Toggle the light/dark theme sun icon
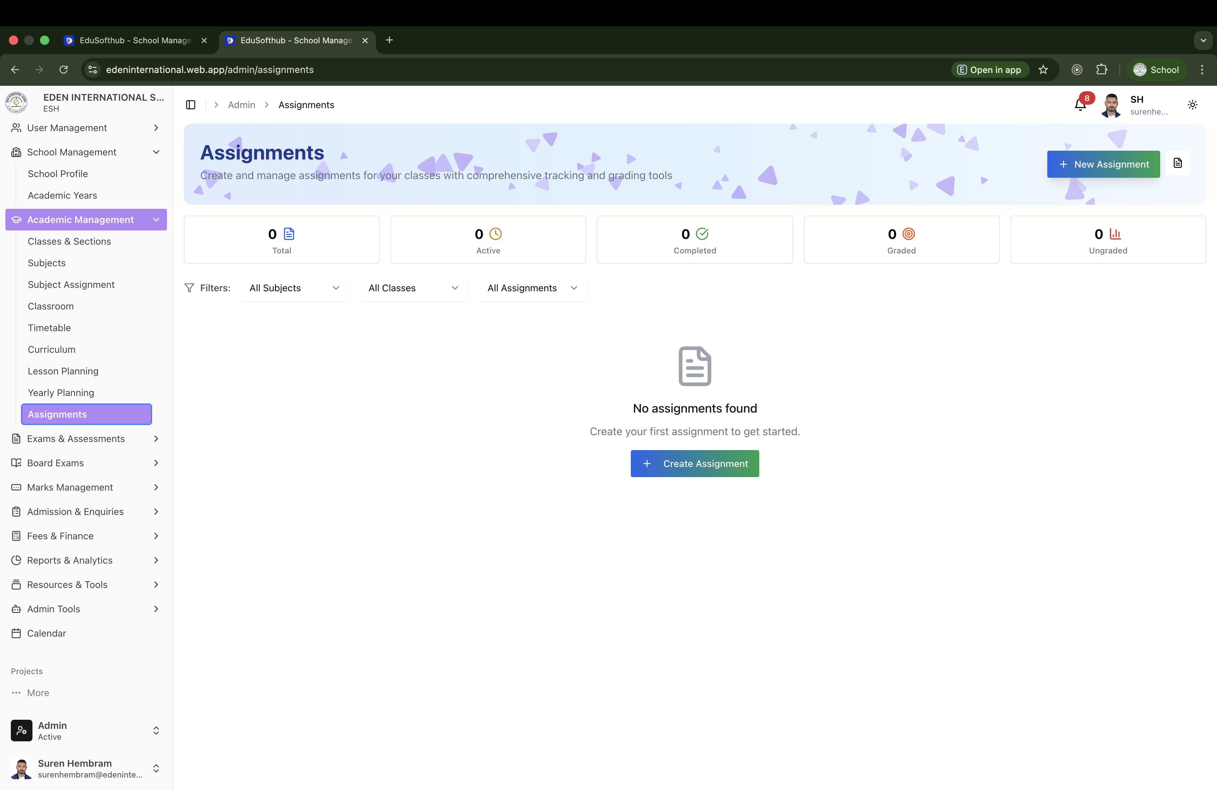 point(1192,105)
